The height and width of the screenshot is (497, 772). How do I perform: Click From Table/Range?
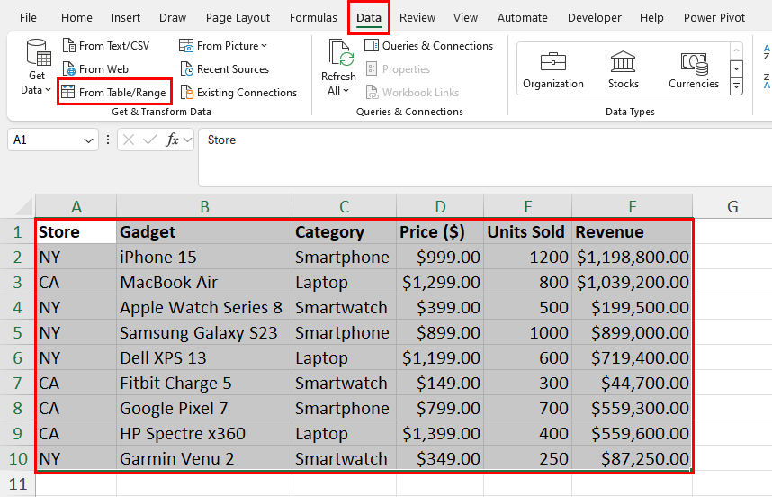click(x=114, y=92)
